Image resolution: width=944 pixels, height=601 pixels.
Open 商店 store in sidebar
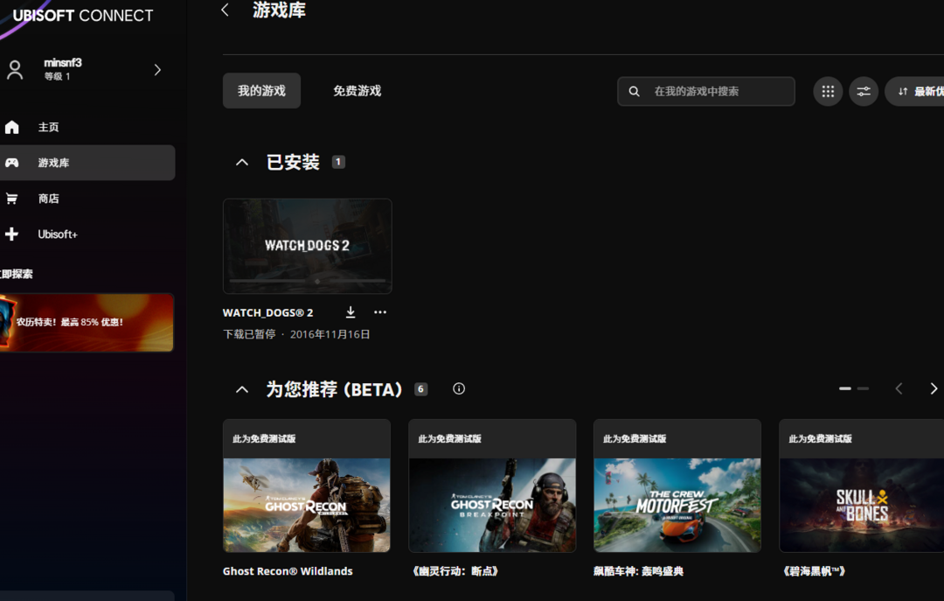(48, 199)
